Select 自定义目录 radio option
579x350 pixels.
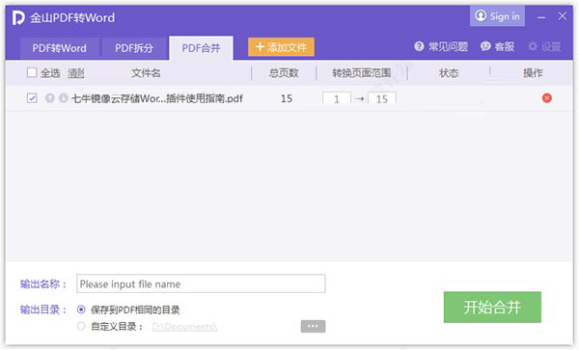coord(81,326)
